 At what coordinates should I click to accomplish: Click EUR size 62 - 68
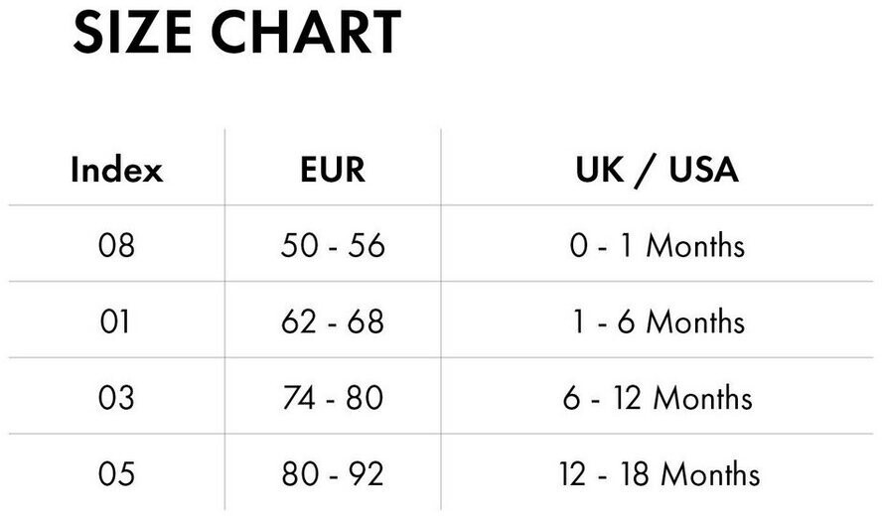point(333,322)
